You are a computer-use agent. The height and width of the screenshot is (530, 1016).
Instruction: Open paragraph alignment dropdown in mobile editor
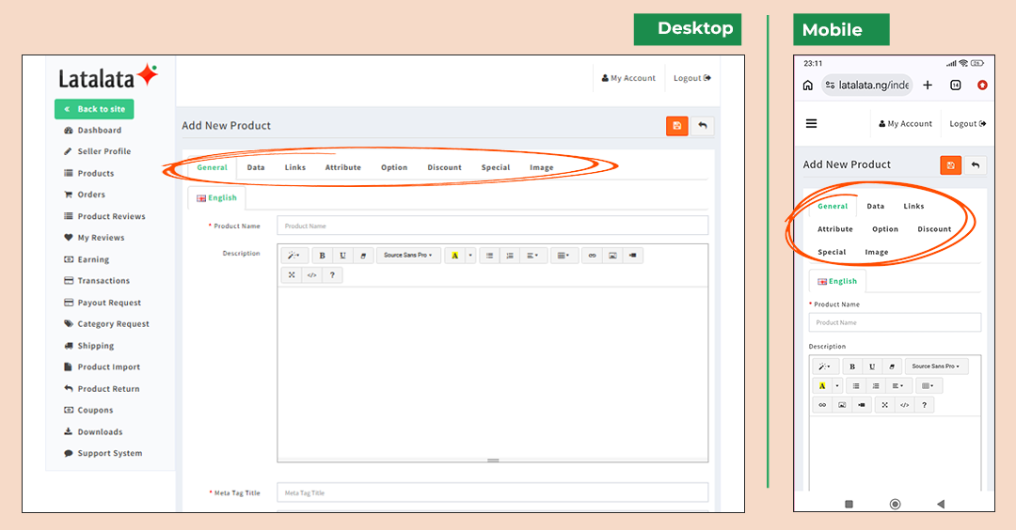pyautogui.click(x=897, y=385)
